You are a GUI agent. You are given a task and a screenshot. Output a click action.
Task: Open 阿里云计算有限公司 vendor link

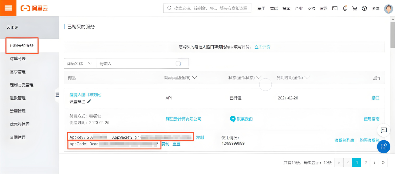point(183,119)
